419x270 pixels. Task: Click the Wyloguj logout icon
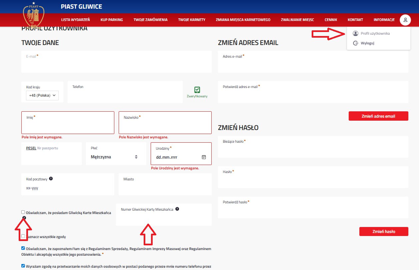coord(356,43)
